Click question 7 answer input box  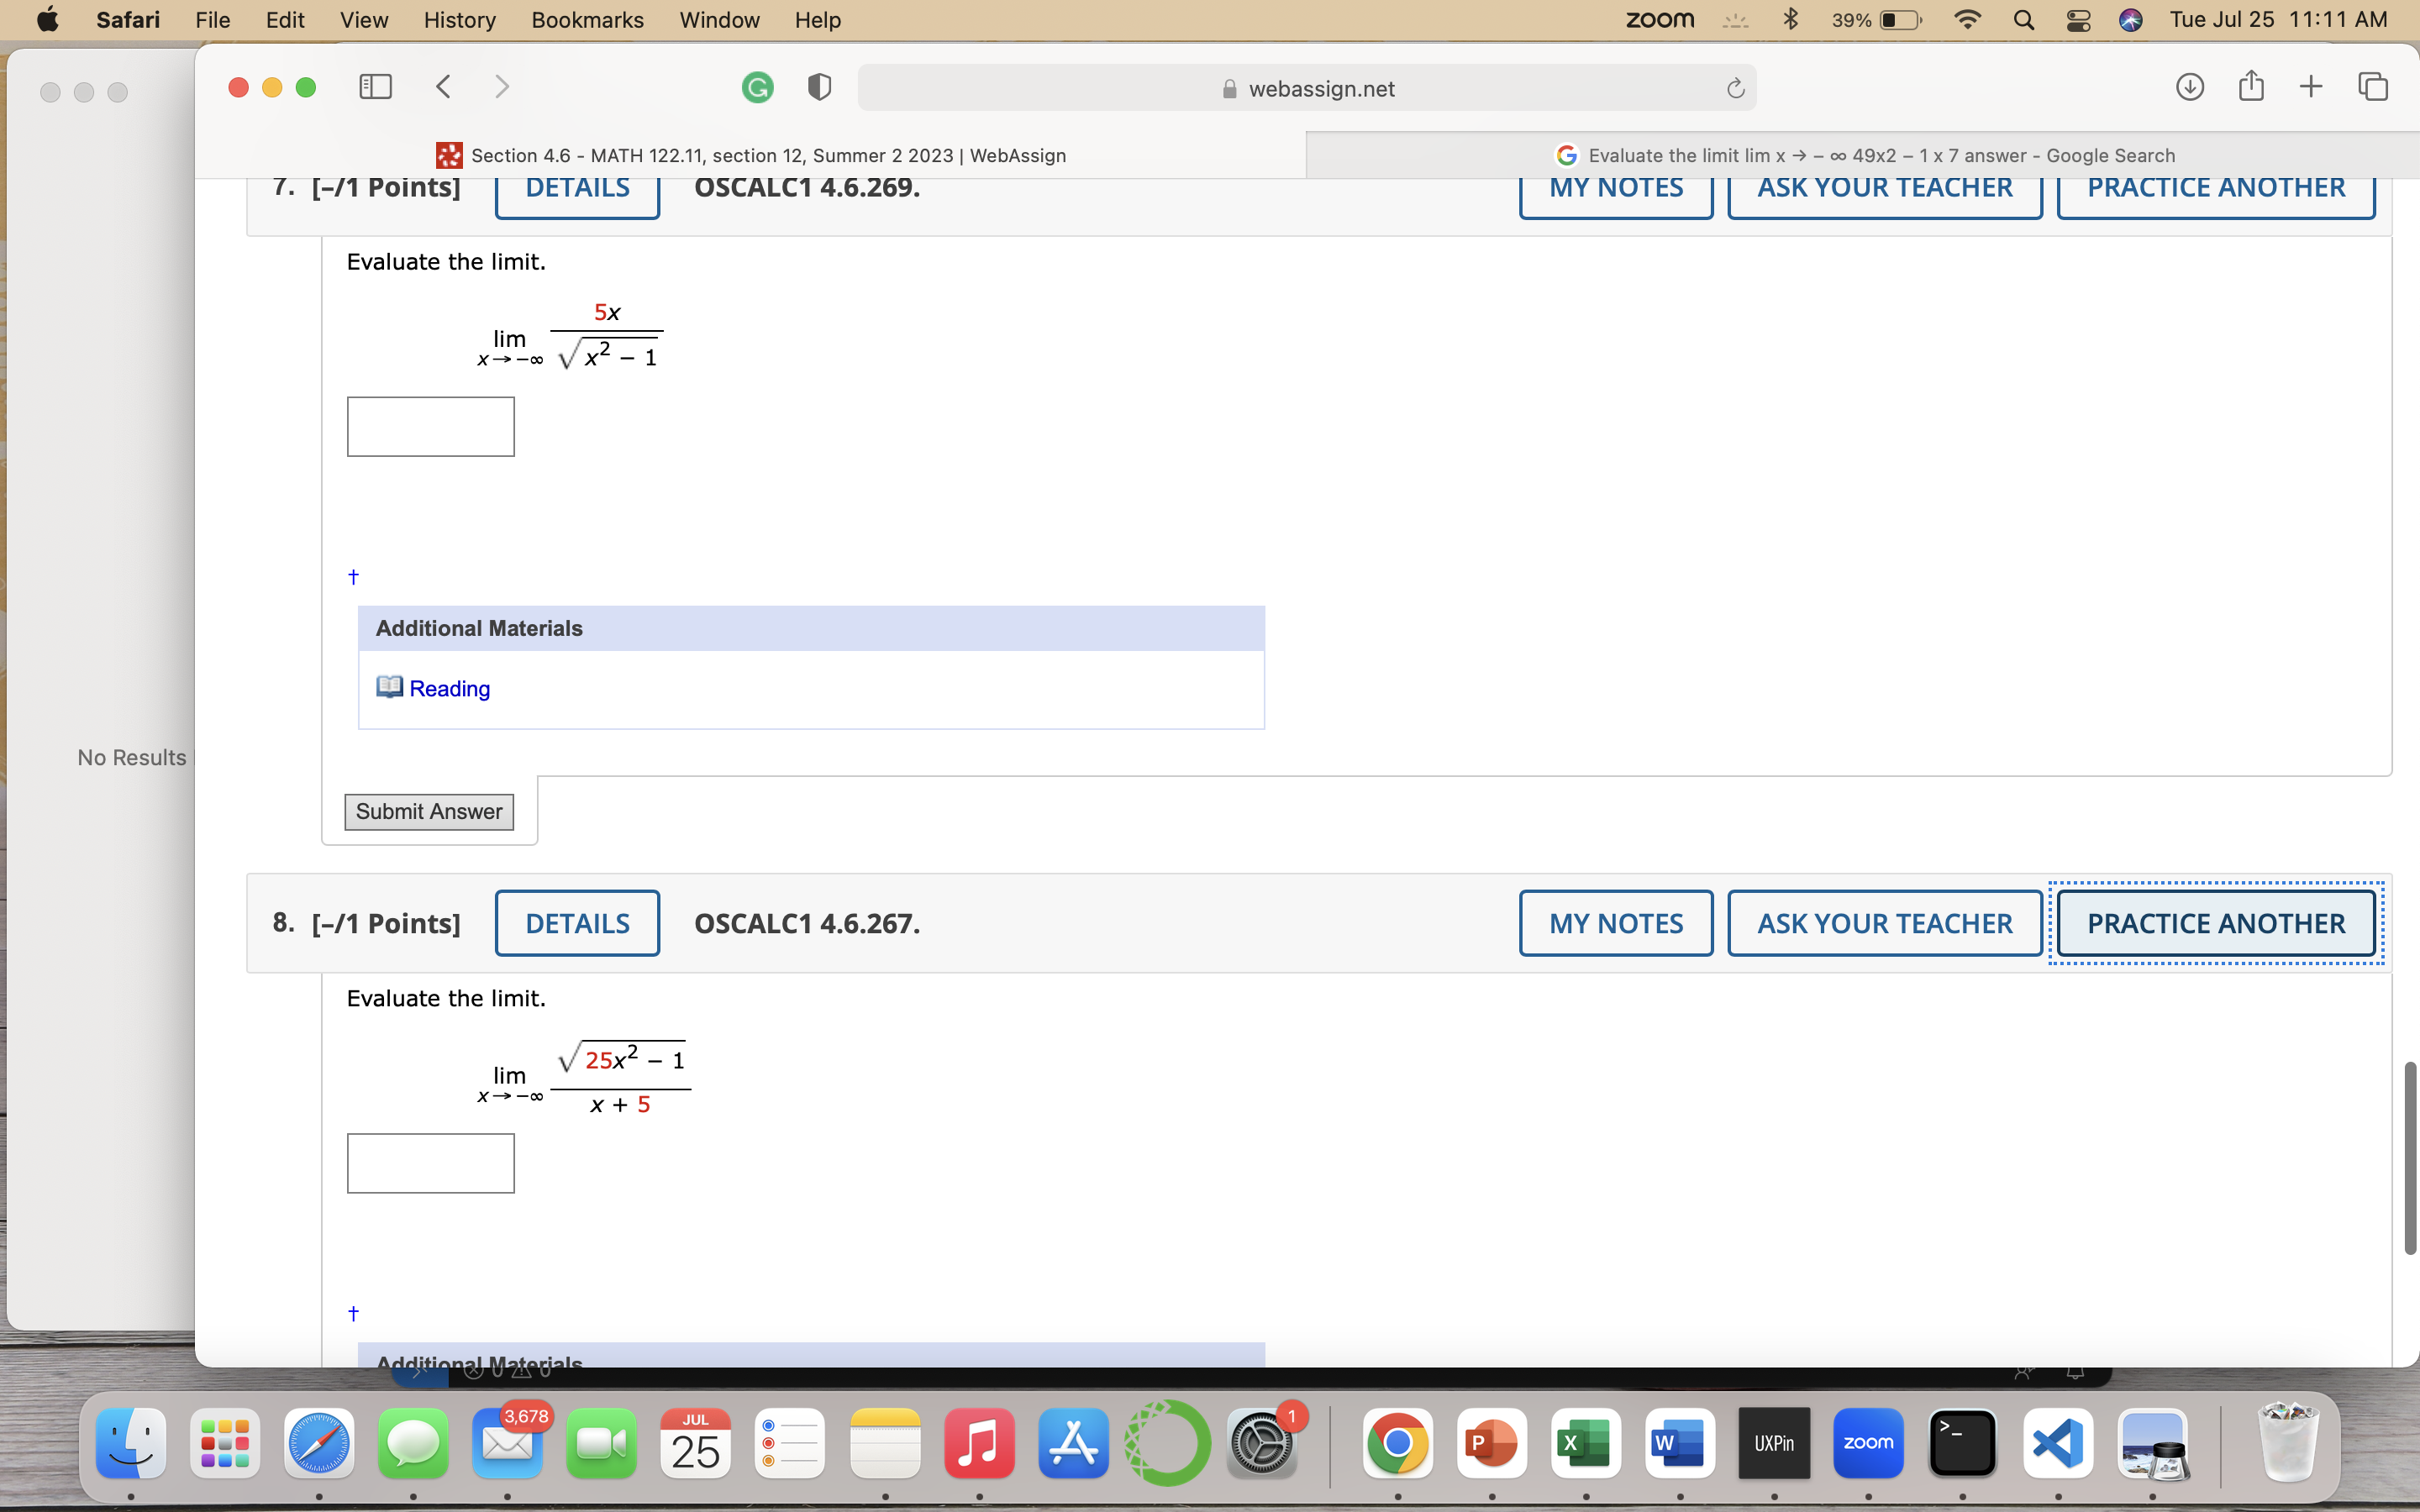point(431,427)
